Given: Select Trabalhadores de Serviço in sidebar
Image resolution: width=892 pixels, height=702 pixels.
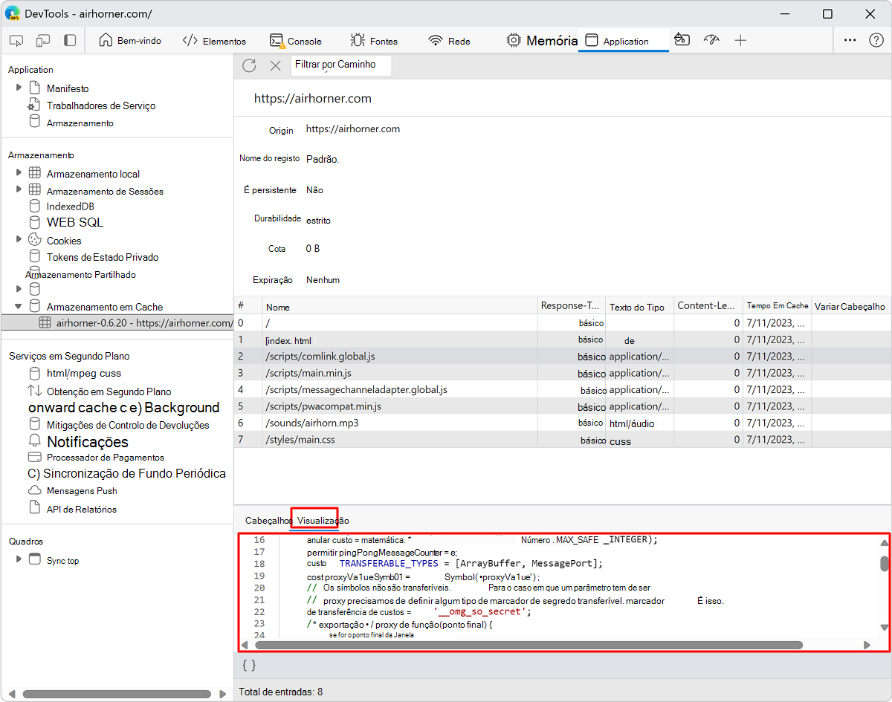Looking at the screenshot, I should pyautogui.click(x=101, y=105).
